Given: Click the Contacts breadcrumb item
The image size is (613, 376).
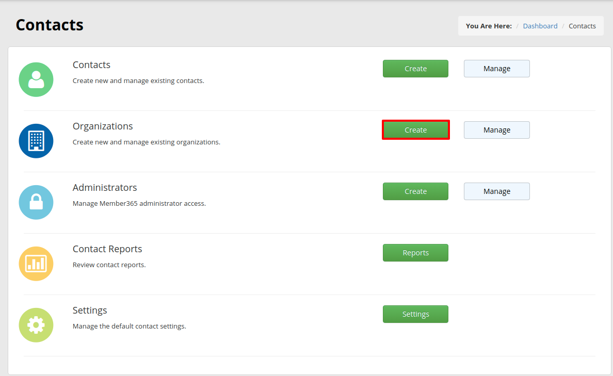Looking at the screenshot, I should pos(582,26).
